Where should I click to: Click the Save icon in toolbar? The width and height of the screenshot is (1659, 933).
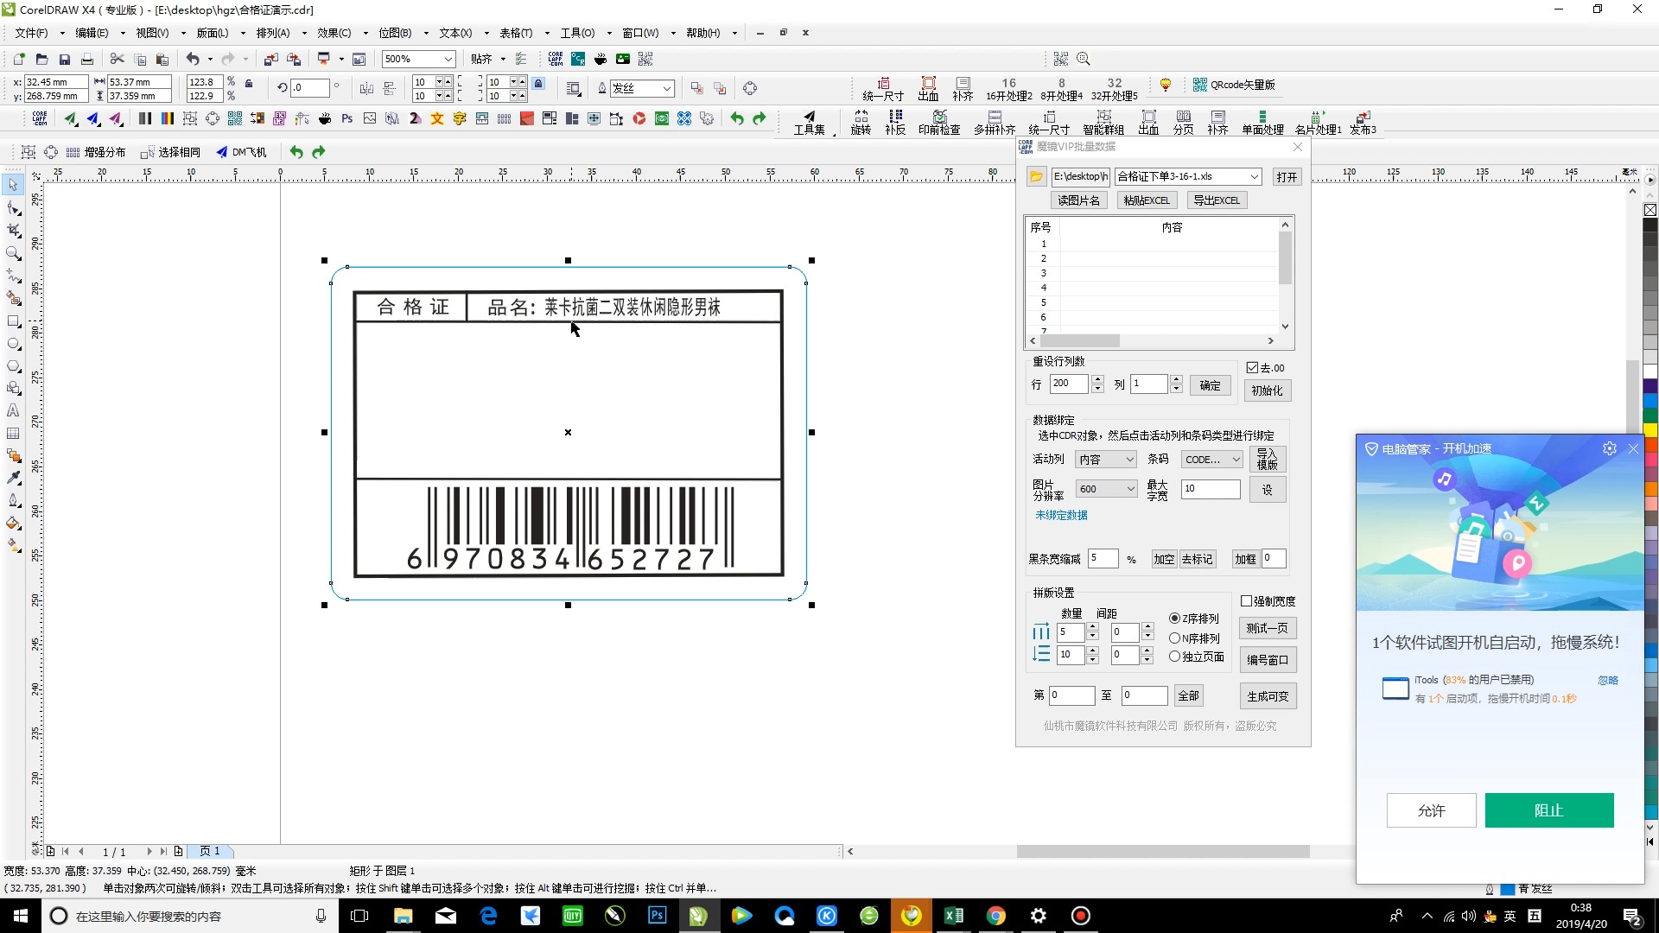(64, 59)
